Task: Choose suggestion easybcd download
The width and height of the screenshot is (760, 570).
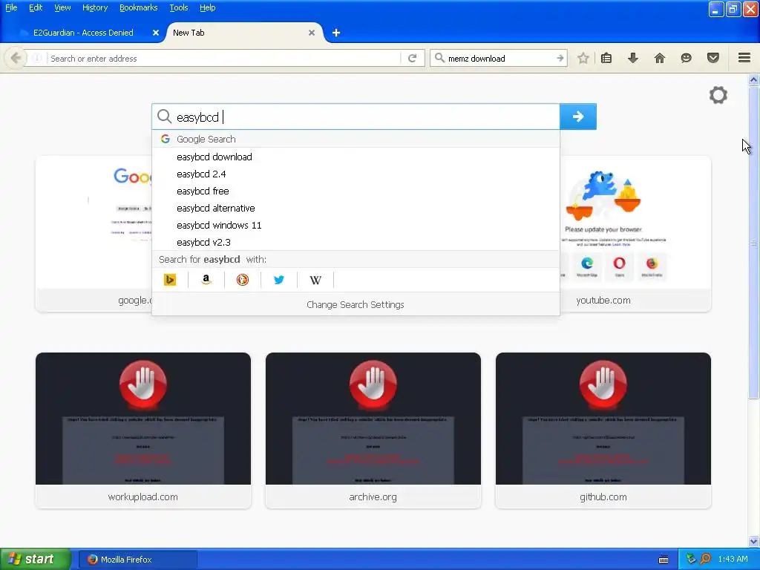Action: [356, 157]
